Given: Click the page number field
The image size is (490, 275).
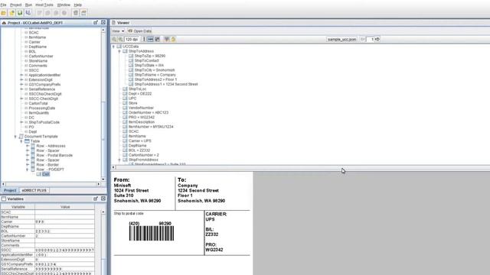Looking at the screenshot, I should tap(371, 39).
